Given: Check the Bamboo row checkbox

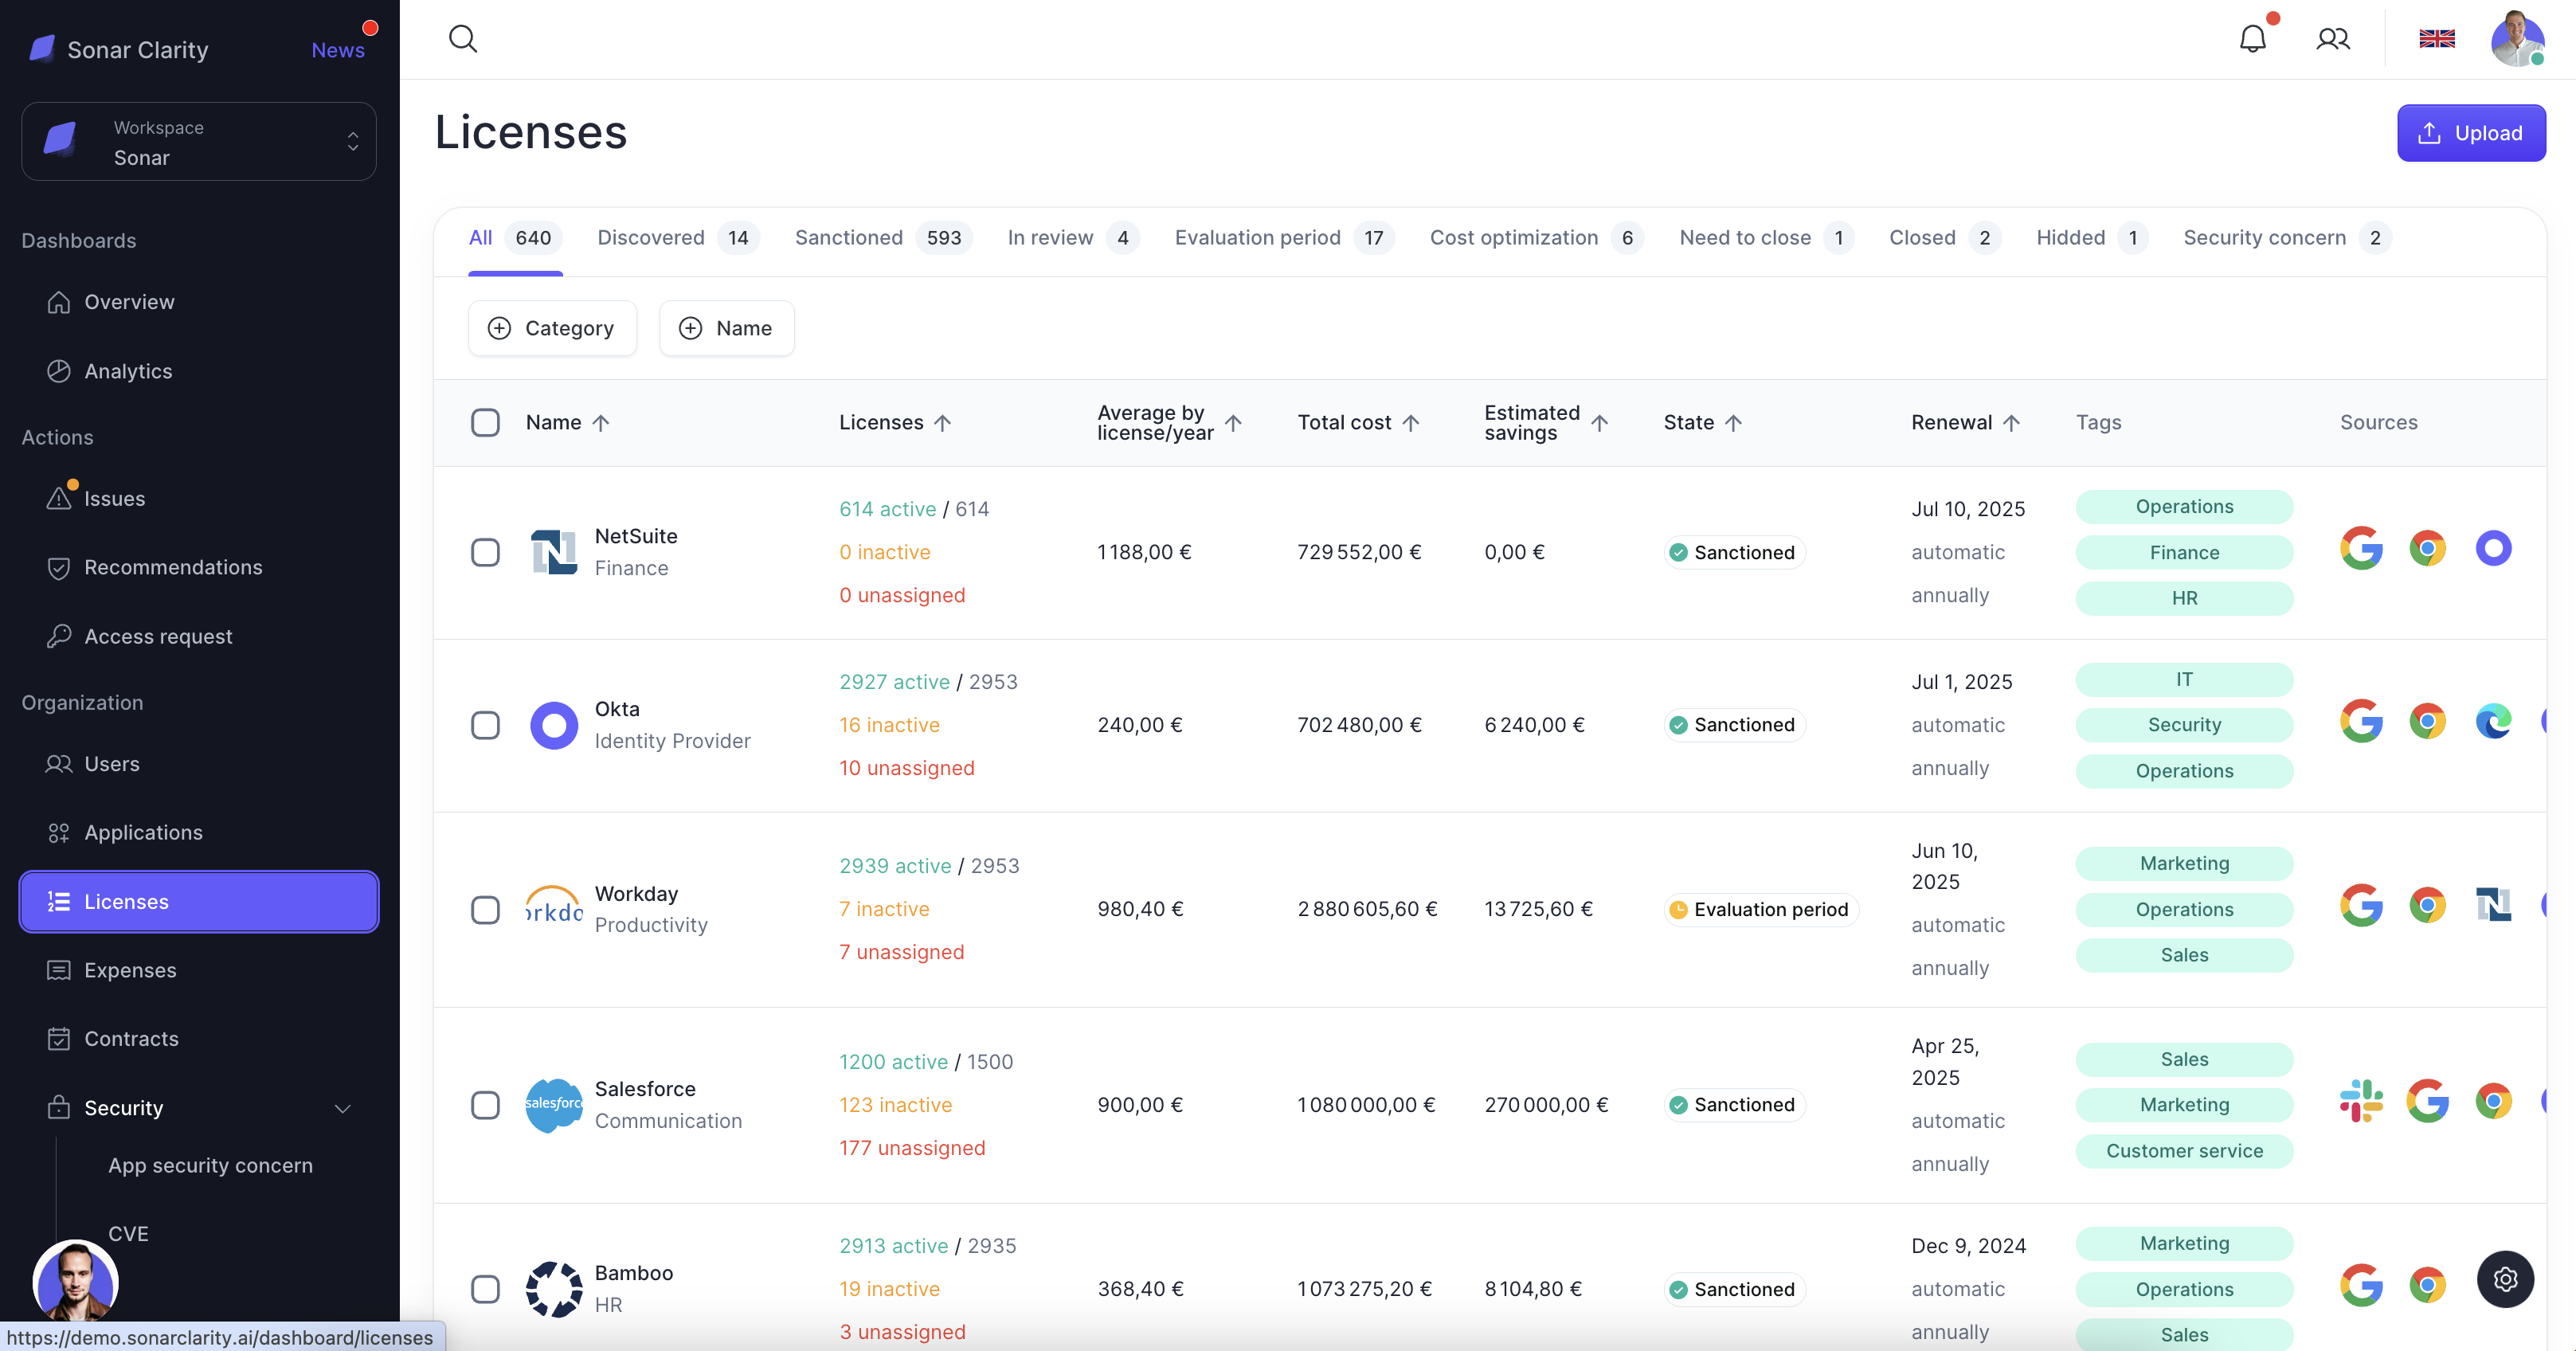Looking at the screenshot, I should [x=485, y=1289].
